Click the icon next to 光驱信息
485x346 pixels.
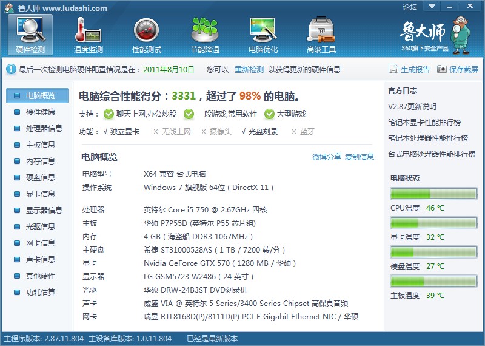point(17,227)
